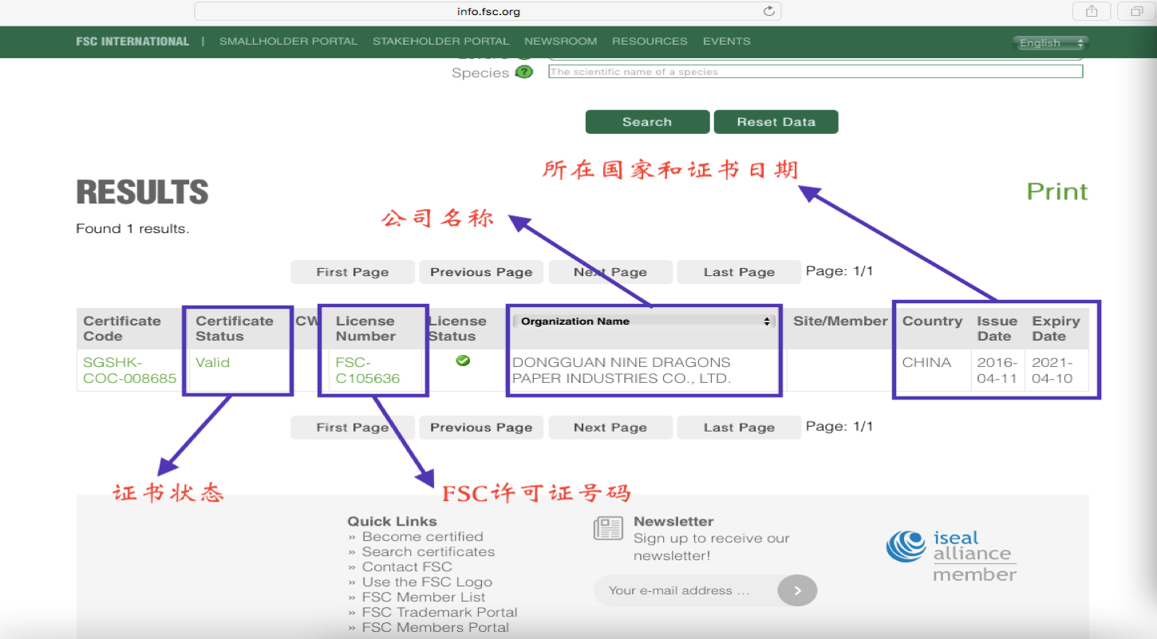Click the reload icon in address bar

[x=768, y=11]
